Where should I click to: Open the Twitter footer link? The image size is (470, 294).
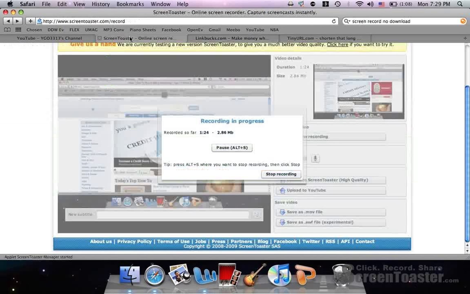[311, 241]
